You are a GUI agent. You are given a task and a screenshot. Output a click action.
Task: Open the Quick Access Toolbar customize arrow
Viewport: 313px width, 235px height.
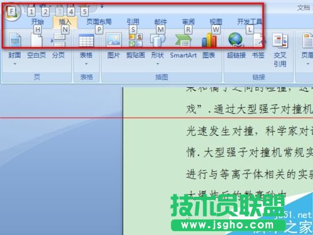pyautogui.click(x=102, y=6)
